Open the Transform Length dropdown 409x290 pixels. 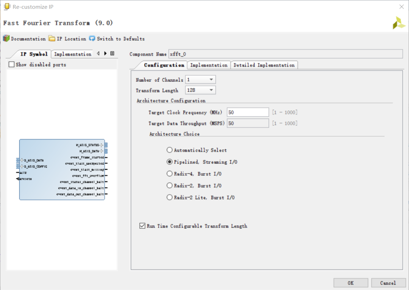(x=200, y=90)
